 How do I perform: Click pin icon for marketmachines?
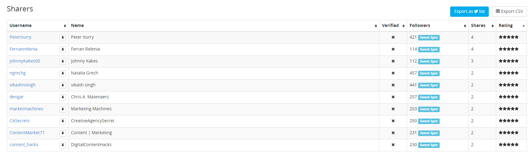coord(63,109)
